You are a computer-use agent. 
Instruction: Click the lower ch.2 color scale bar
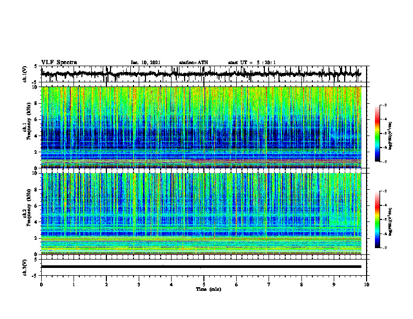point(378,219)
